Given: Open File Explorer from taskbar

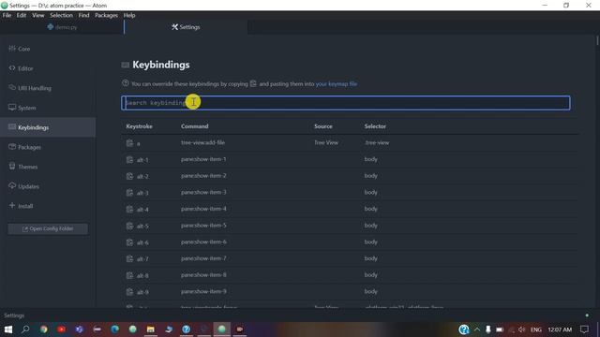Looking at the screenshot, I should [x=150, y=330].
